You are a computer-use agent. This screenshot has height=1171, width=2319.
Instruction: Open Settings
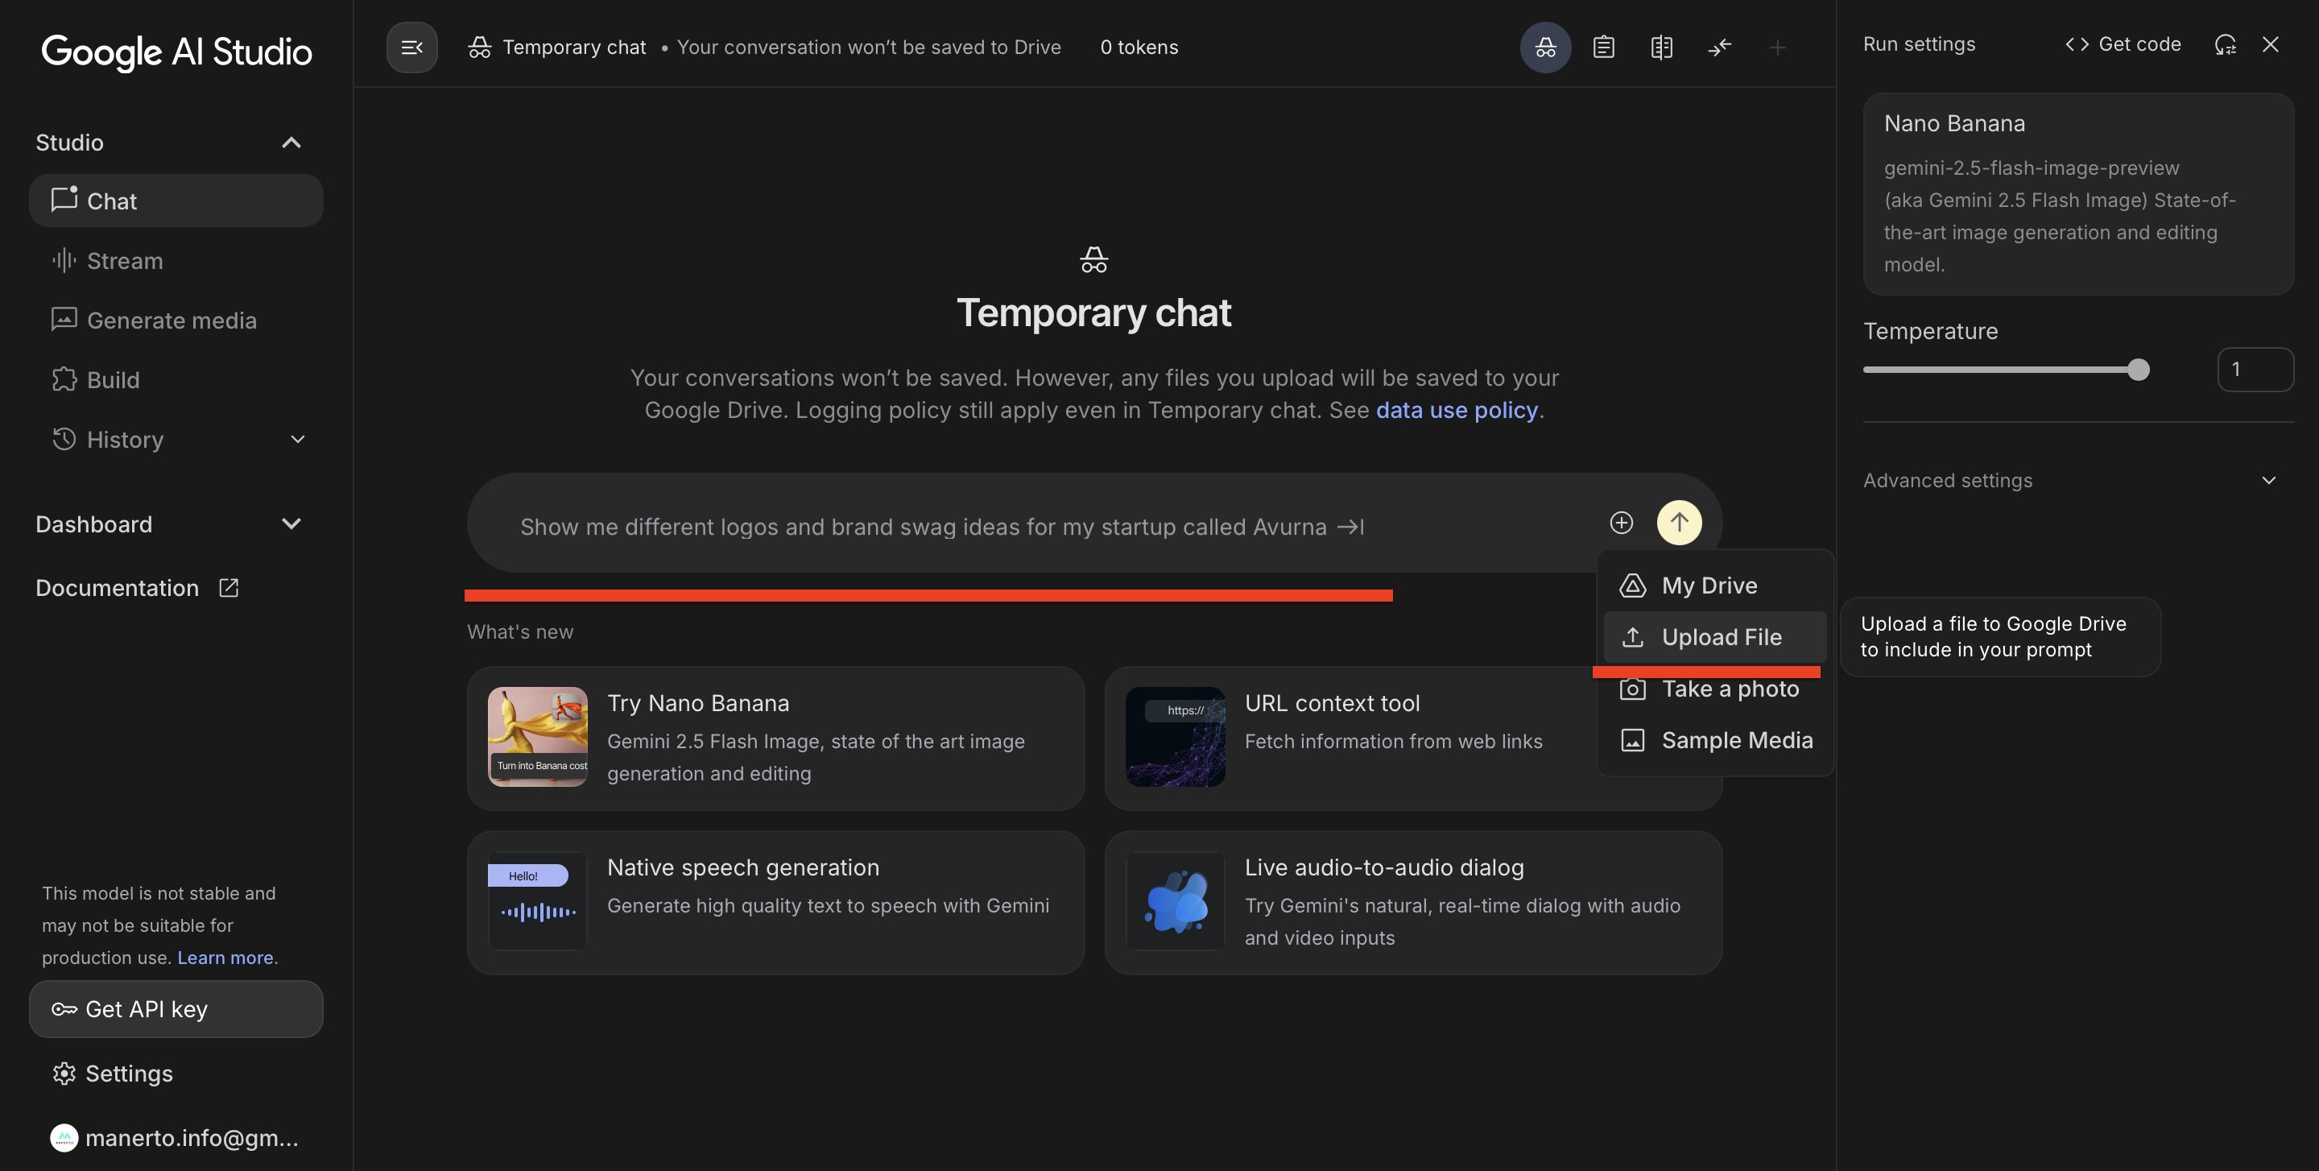(176, 1073)
